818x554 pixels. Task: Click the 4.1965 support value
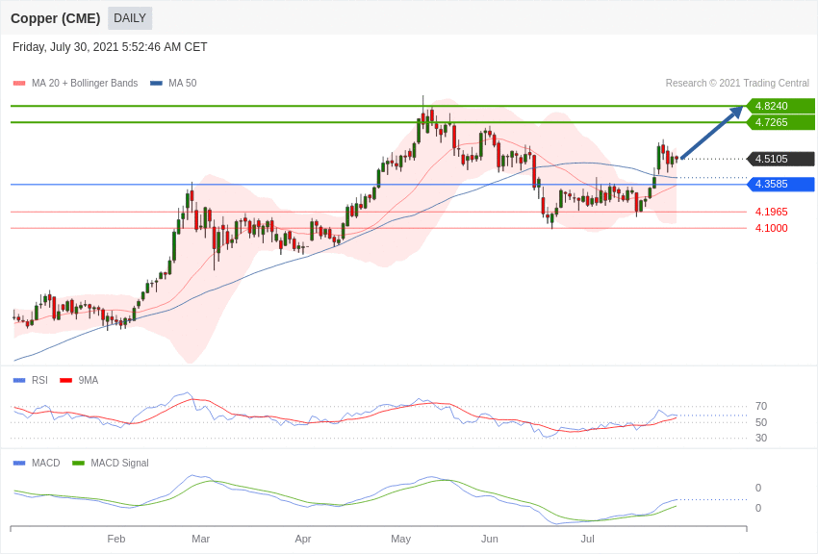[772, 212]
